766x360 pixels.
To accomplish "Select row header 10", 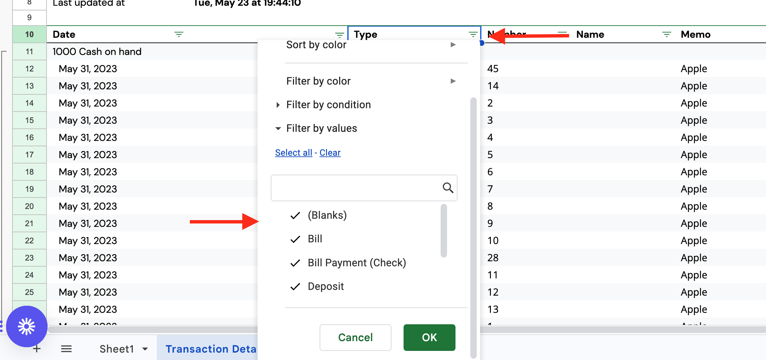I will point(29,34).
